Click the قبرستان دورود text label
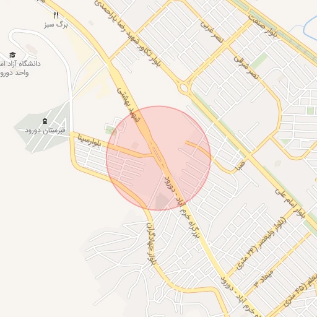317x317 pixels. 45,131
